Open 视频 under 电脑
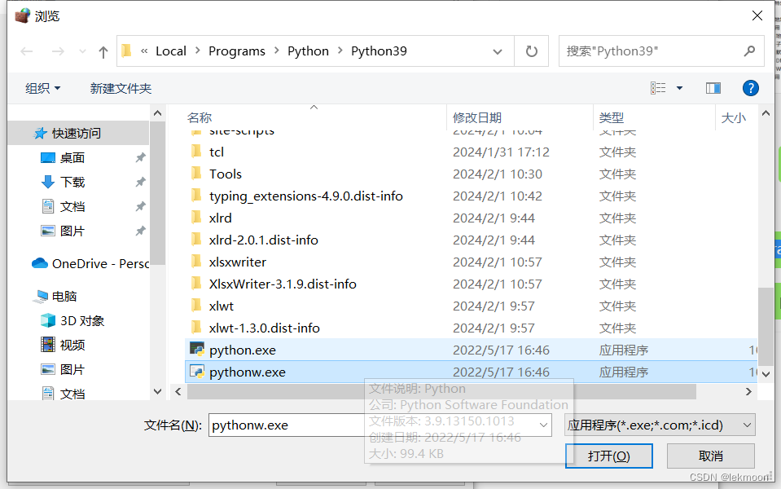781x489 pixels. (x=72, y=345)
